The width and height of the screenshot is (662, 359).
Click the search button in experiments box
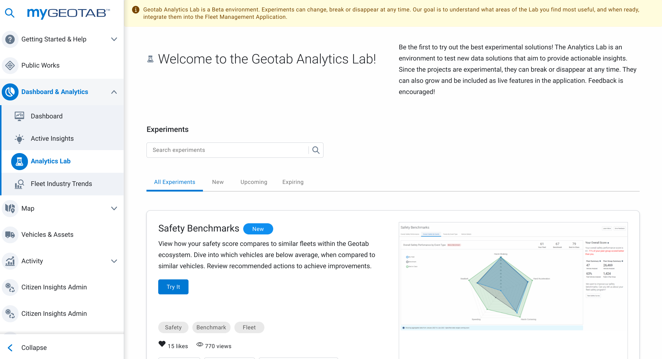tap(316, 150)
